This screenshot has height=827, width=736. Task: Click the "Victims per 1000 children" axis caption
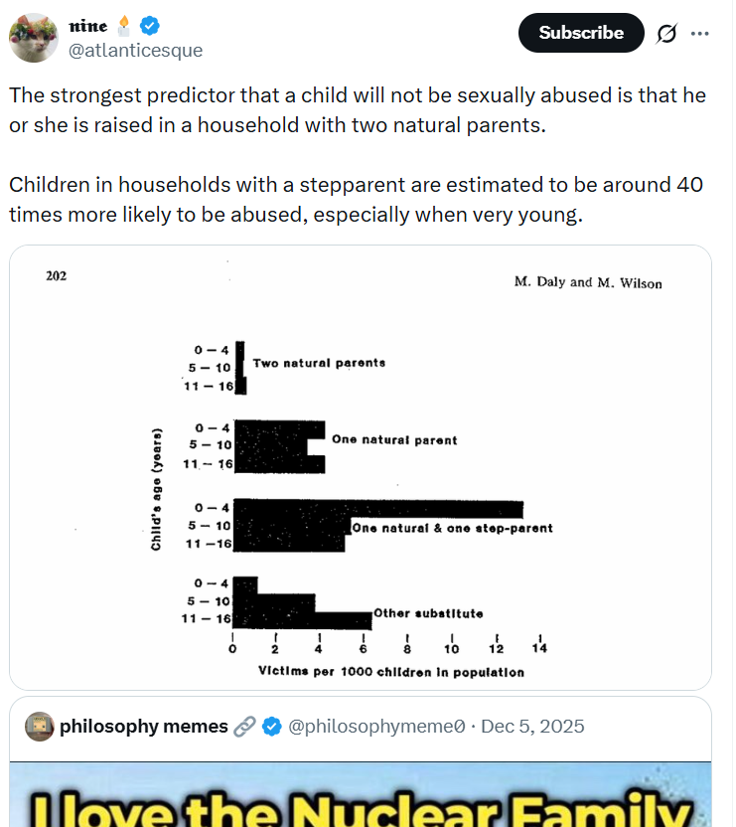click(390, 672)
